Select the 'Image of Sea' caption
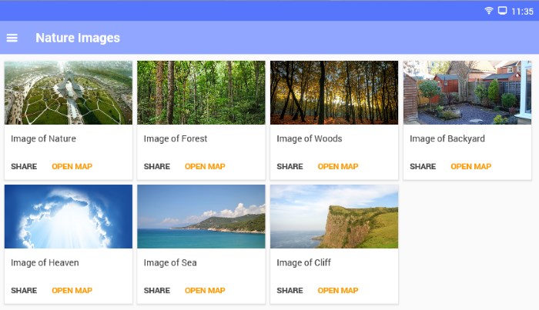Viewport: 539px width, 310px height. (x=170, y=262)
